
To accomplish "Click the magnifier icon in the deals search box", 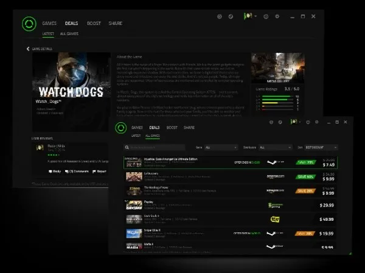I will click(x=127, y=147).
